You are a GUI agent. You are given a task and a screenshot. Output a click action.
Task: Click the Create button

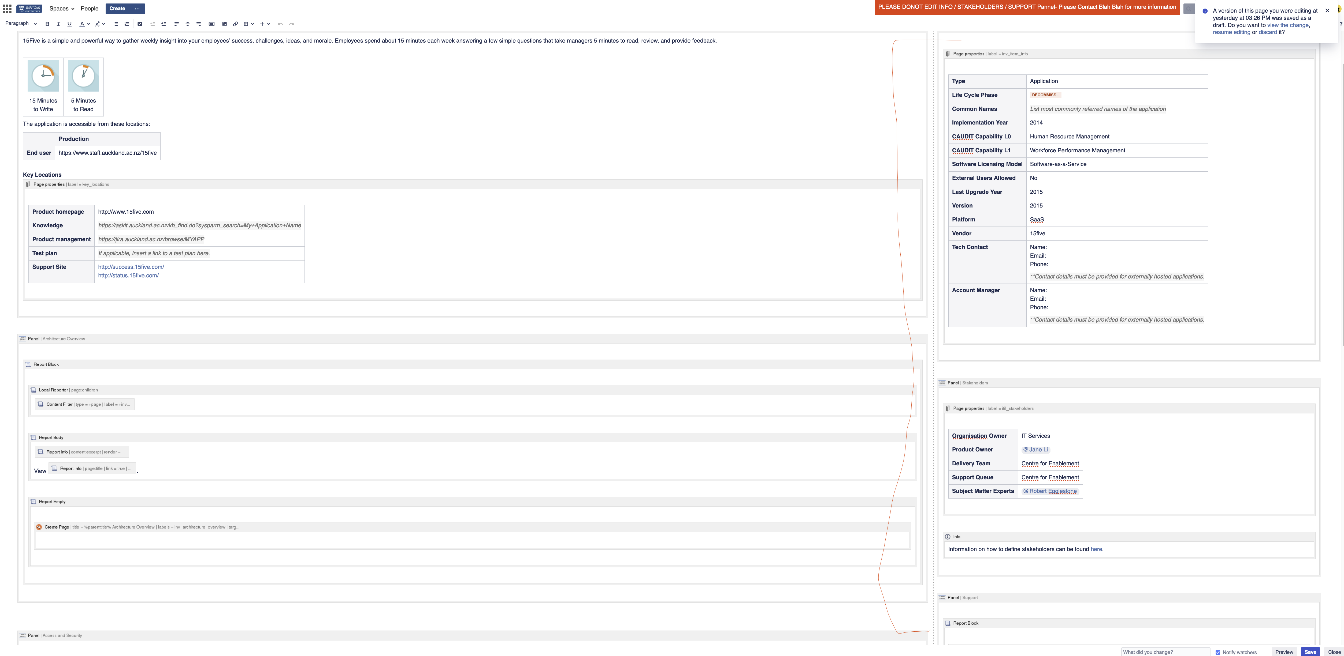click(x=117, y=9)
